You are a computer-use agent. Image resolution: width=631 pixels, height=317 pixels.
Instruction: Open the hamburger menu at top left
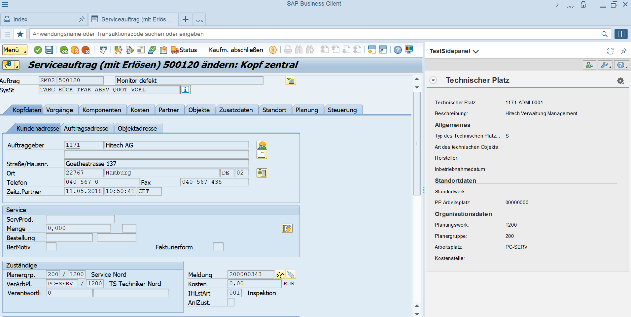click(5, 4)
